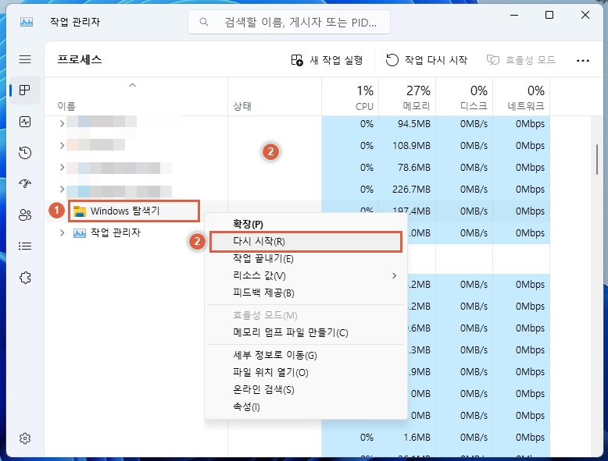The width and height of the screenshot is (608, 461).
Task: Click memory value 226.7MB
Action: 411,190
